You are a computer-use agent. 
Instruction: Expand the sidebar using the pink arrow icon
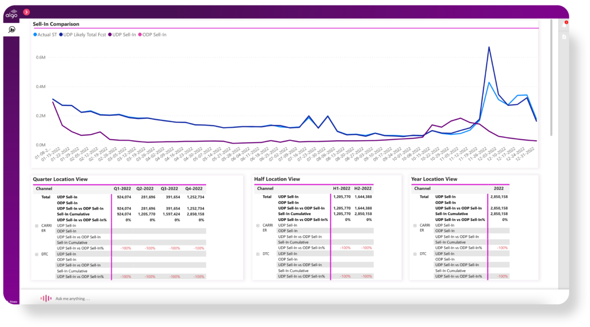coord(26,12)
